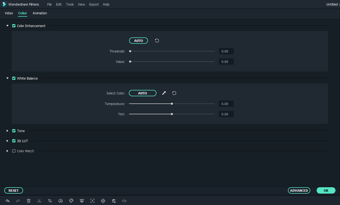Click the "Color Enhancement" section label

click(31, 26)
